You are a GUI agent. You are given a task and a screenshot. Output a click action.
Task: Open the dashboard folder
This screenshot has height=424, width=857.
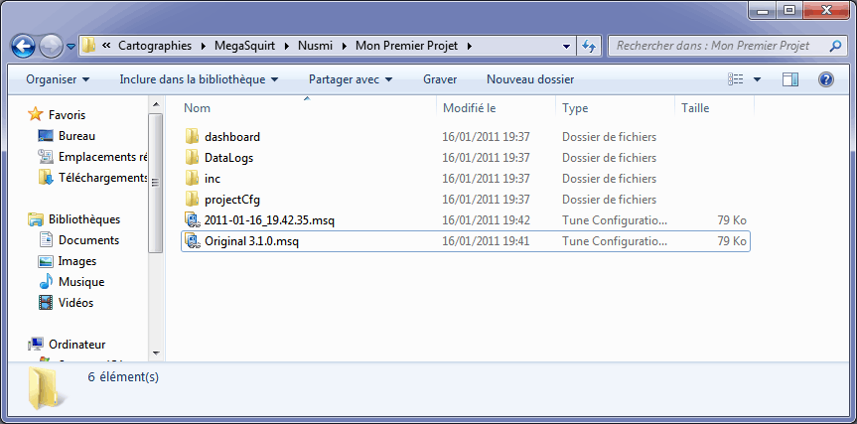tap(231, 137)
